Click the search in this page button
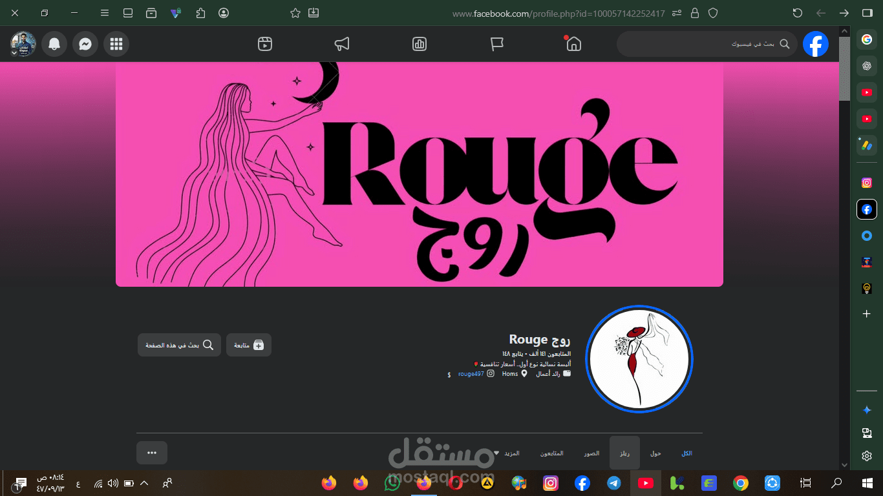Viewport: 883px width, 496px height. coord(179,345)
